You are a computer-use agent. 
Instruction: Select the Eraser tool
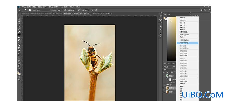tap(19, 42)
